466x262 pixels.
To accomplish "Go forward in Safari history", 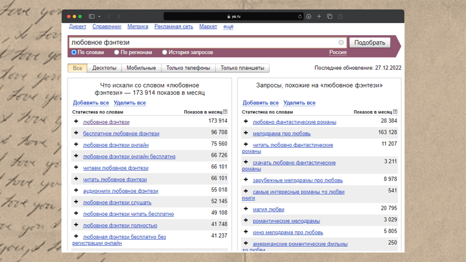I will (x=119, y=16).
